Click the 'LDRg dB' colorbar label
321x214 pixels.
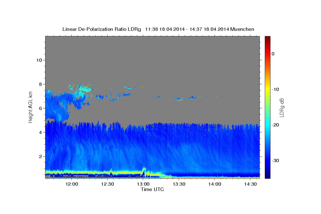(x=281, y=107)
